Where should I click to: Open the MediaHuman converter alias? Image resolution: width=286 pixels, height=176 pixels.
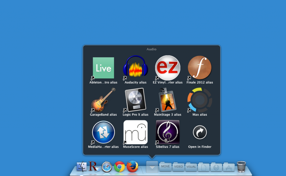coord(103,132)
